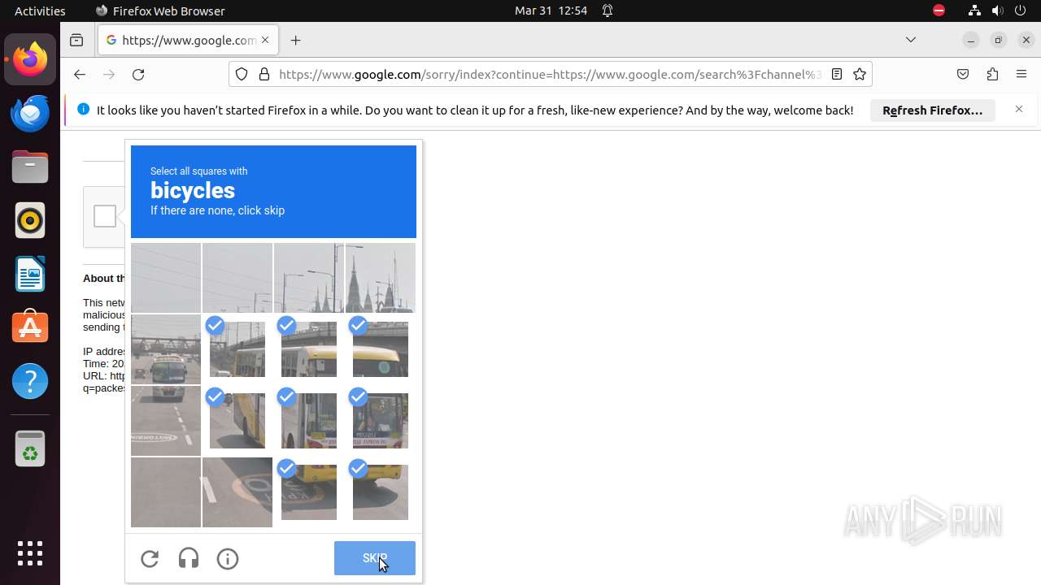The width and height of the screenshot is (1041, 585).
Task: Deselect the third-row tile with the yellow bus side
Action: pos(237,421)
